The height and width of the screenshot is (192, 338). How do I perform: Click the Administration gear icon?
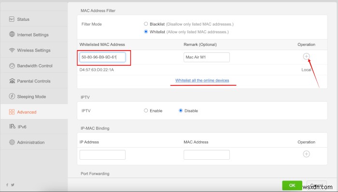[12, 142]
